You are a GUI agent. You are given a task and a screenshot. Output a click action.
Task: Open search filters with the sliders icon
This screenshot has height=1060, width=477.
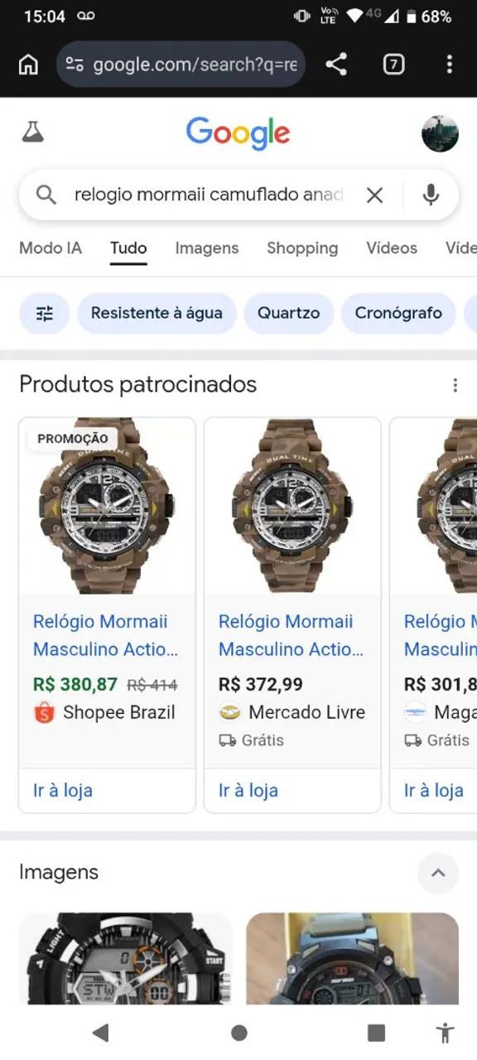point(44,313)
